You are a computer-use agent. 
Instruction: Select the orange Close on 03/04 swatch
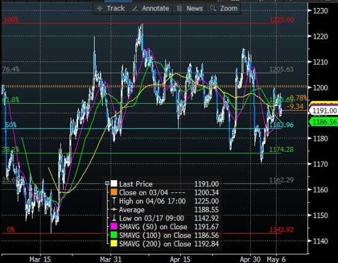point(114,192)
